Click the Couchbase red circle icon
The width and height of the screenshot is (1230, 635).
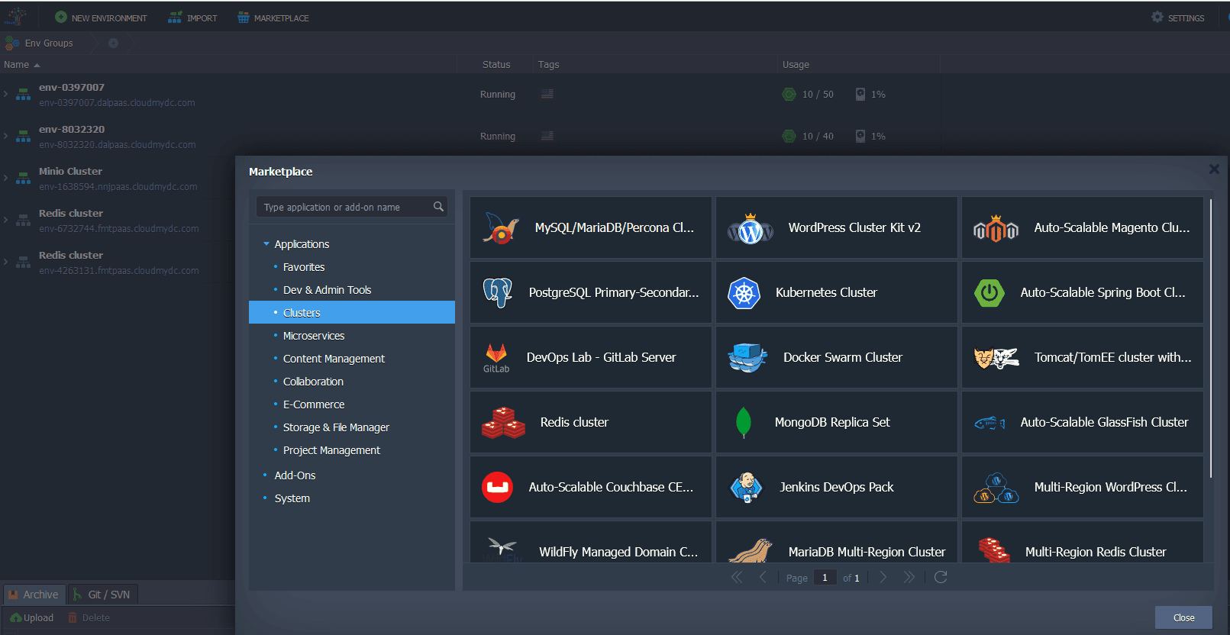coord(498,488)
